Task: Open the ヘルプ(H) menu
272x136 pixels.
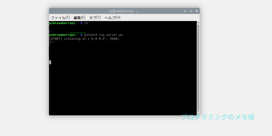Action: tap(112, 18)
